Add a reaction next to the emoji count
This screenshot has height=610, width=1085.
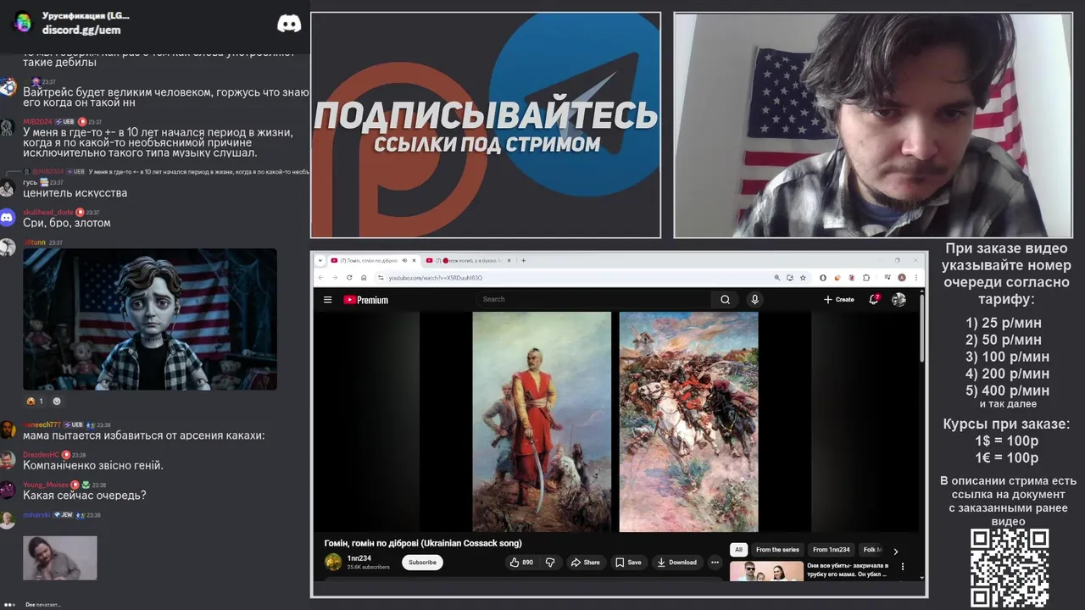(x=57, y=401)
